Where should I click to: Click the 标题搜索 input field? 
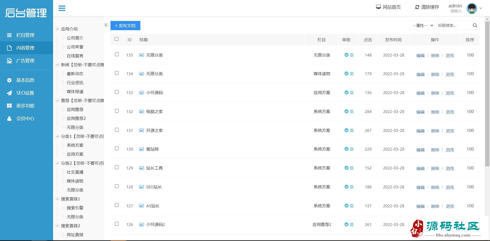click(x=454, y=26)
